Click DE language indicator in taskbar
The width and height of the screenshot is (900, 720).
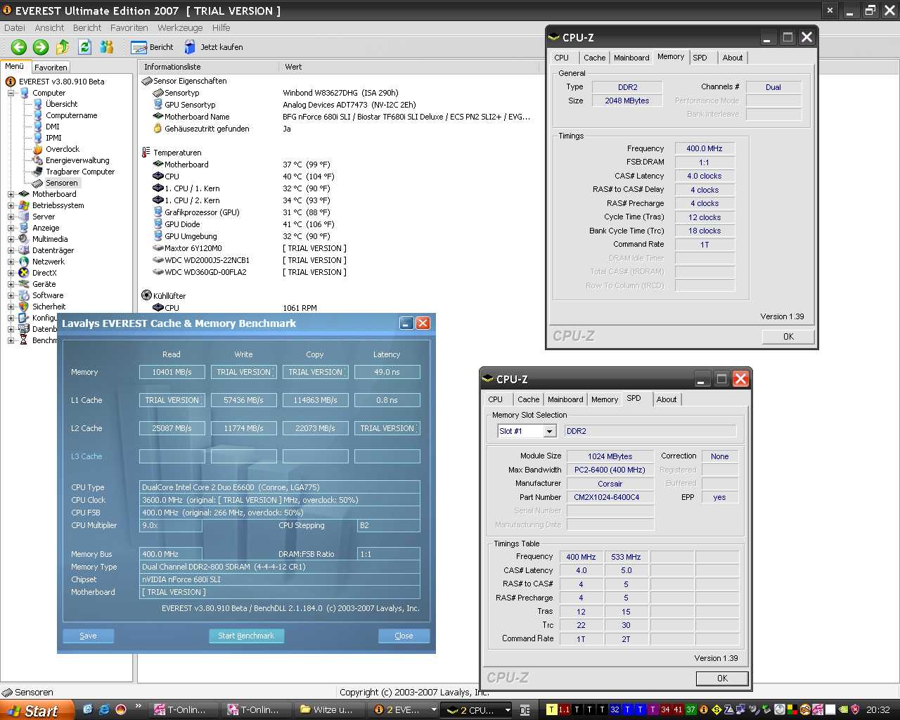pos(525,710)
